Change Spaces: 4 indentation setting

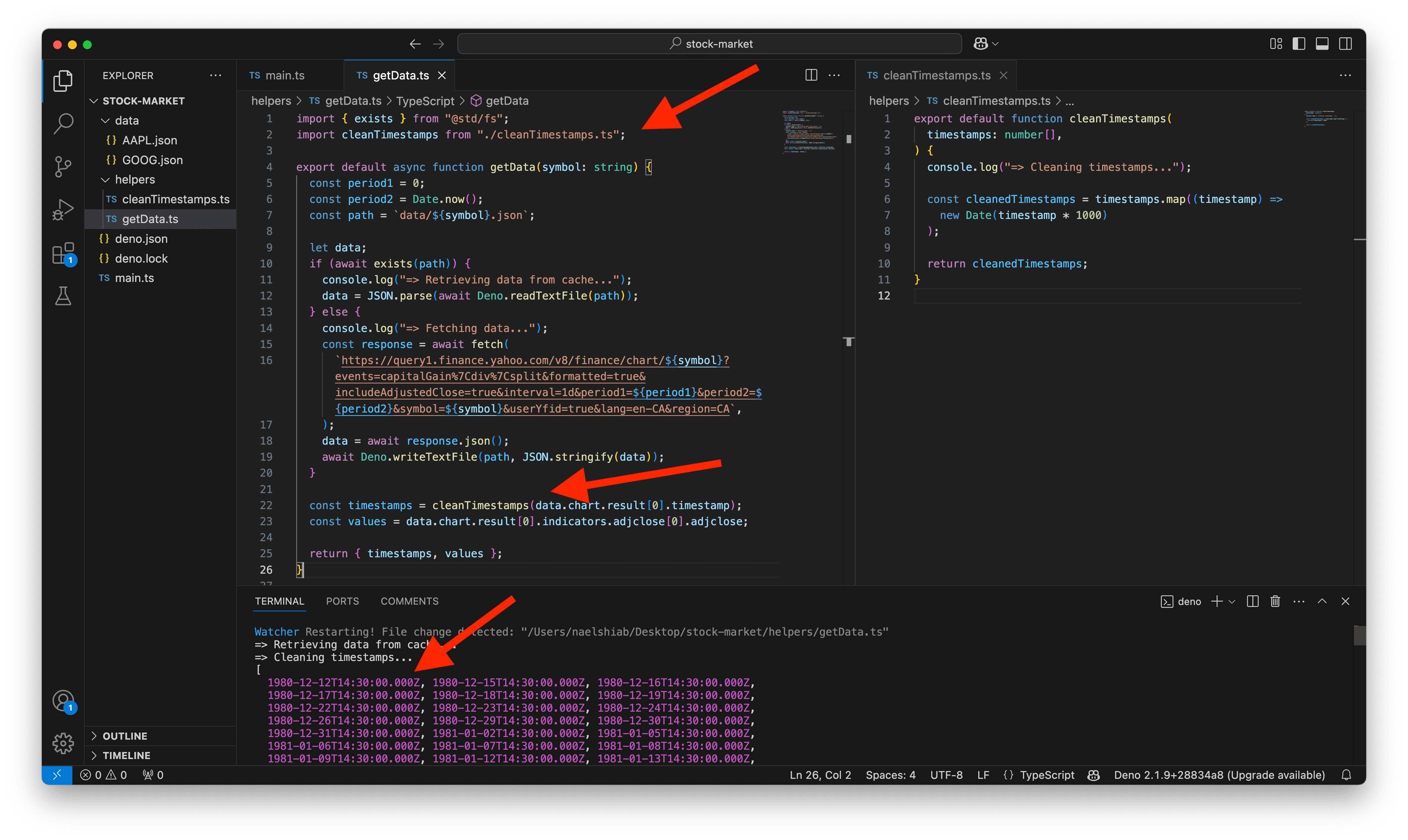click(890, 775)
